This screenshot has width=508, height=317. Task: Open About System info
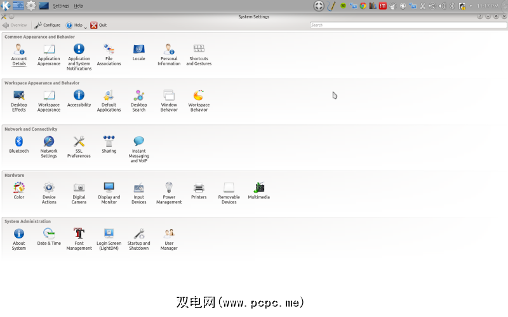[x=19, y=240]
